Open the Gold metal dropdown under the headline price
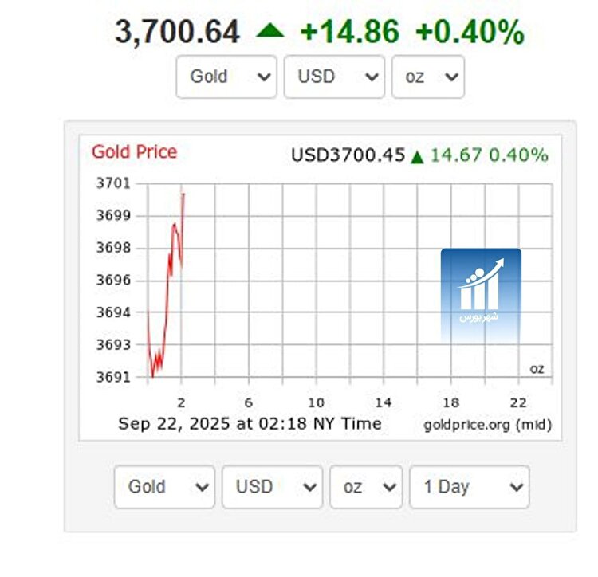 pos(226,77)
